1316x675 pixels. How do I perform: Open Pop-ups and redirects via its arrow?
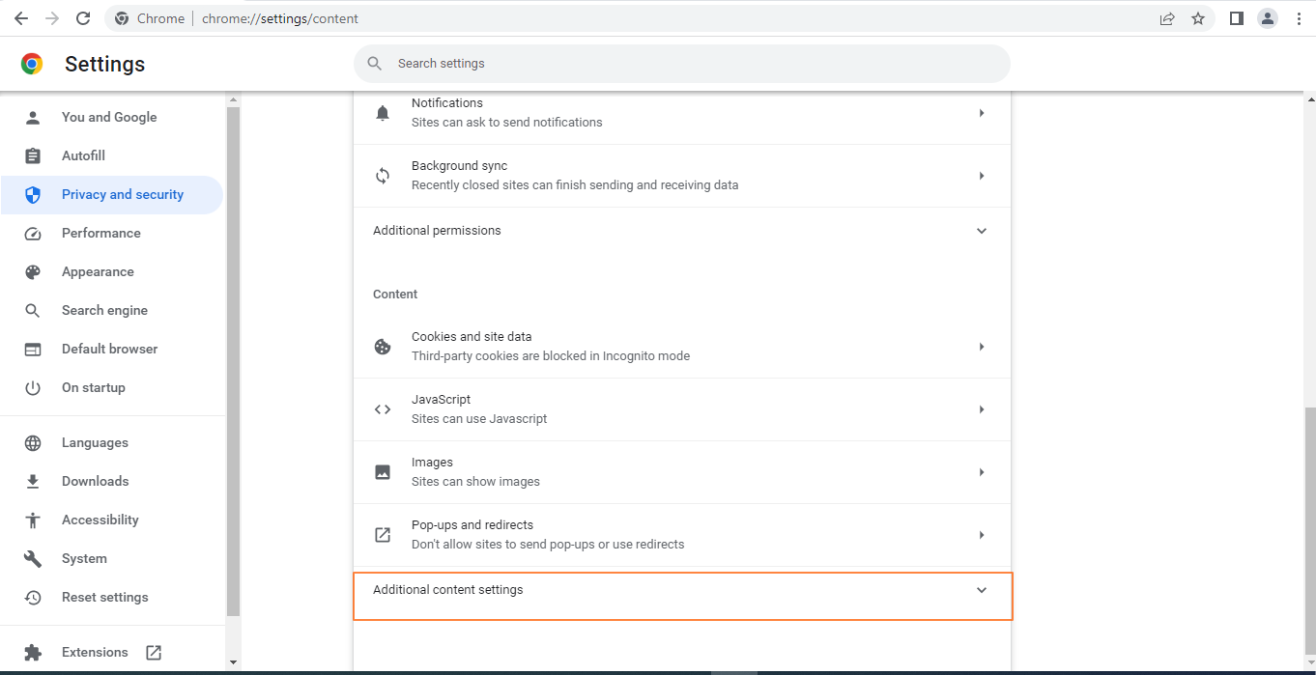[x=982, y=534]
